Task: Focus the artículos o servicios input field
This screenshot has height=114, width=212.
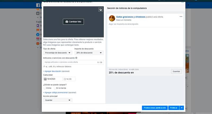Action: (73, 62)
